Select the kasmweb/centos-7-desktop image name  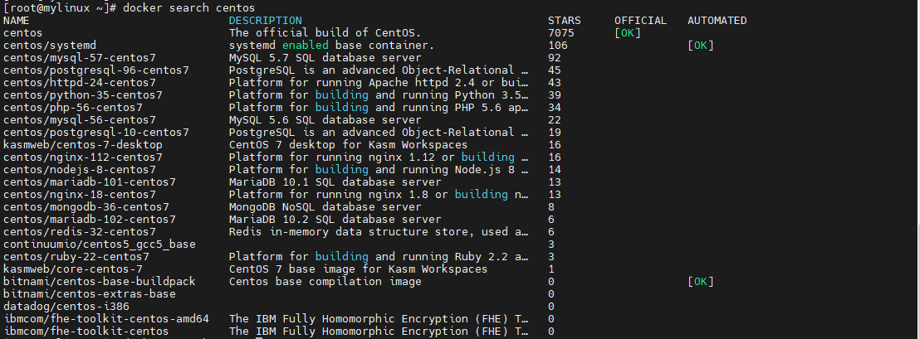pos(82,144)
